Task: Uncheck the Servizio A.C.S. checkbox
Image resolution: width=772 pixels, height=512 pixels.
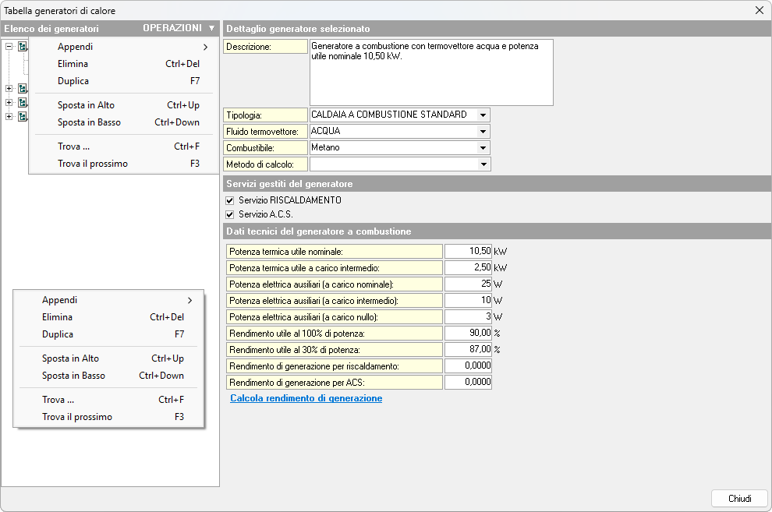Action: click(x=230, y=214)
